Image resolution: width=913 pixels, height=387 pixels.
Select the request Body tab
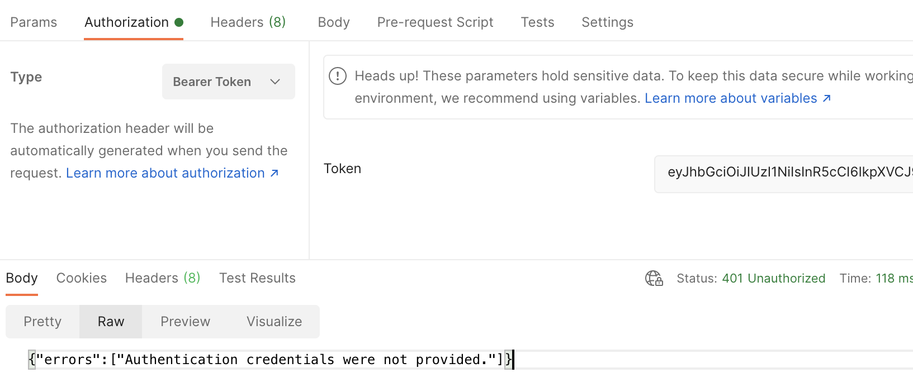point(334,22)
